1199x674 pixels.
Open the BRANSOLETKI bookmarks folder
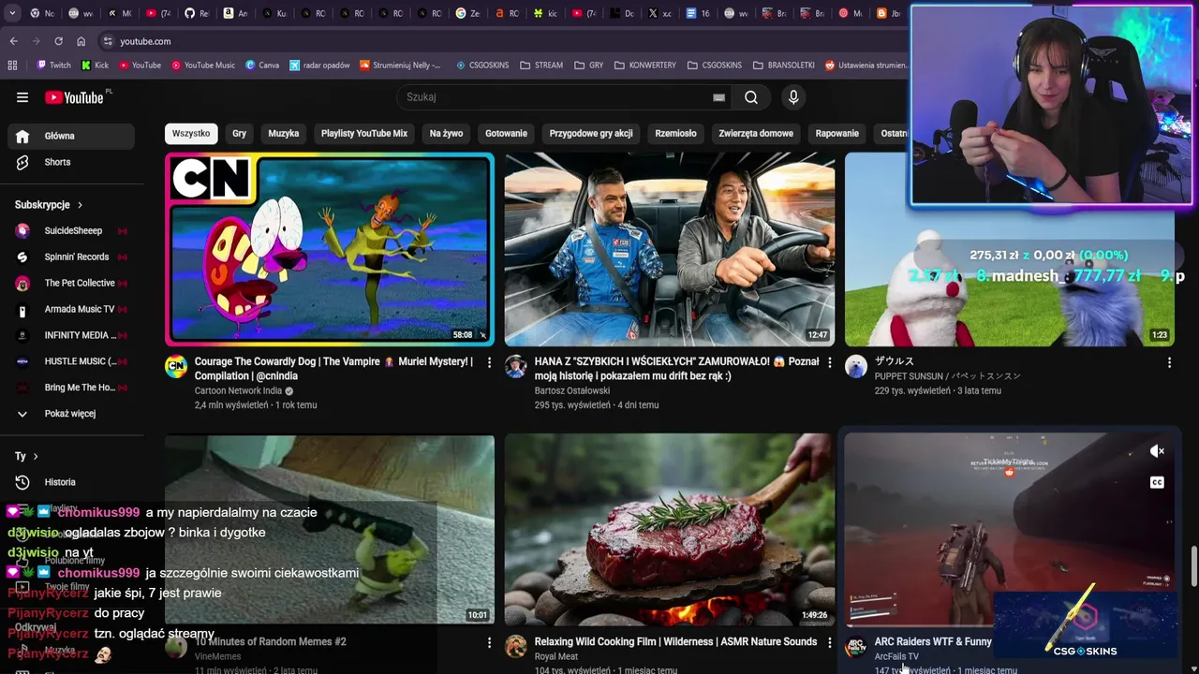[782, 66]
